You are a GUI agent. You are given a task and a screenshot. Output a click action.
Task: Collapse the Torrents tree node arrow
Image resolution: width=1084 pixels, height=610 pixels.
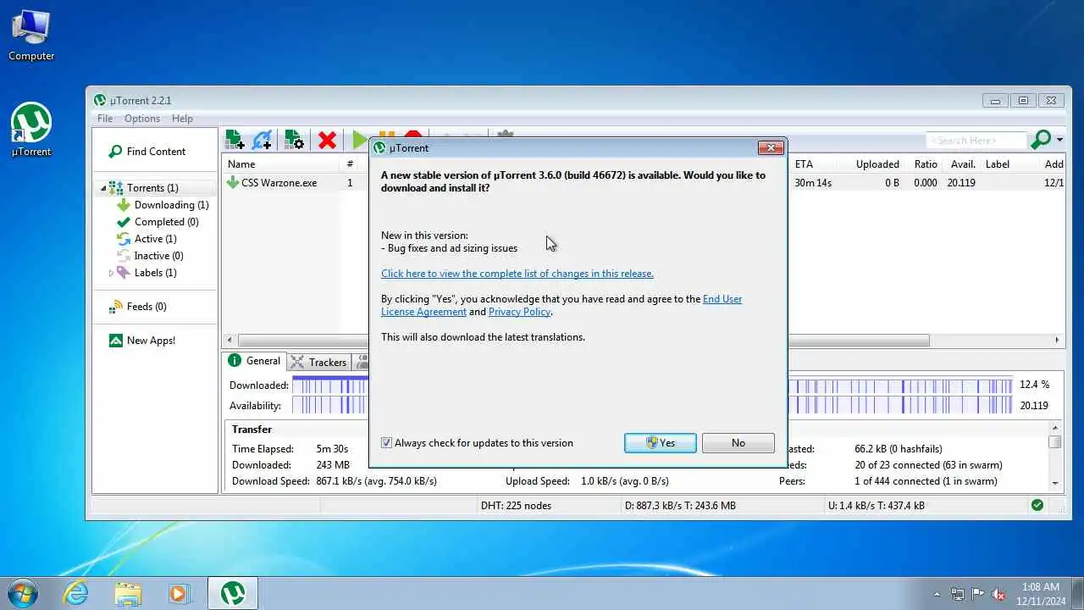tap(104, 188)
